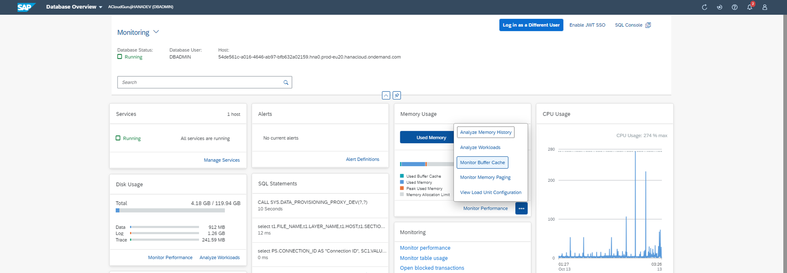Open the user profile icon

tap(765, 7)
